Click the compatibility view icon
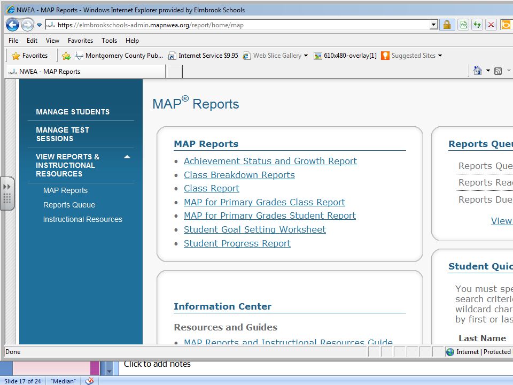The width and height of the screenshot is (513, 385). tap(464, 25)
